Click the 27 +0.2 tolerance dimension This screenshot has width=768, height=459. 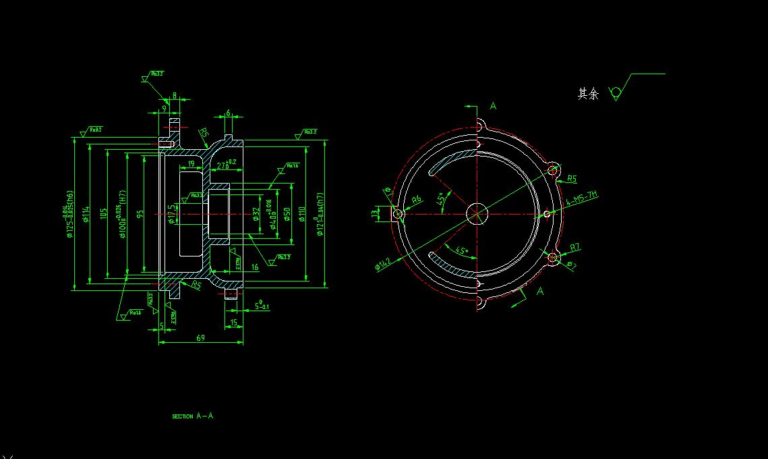[x=227, y=164]
